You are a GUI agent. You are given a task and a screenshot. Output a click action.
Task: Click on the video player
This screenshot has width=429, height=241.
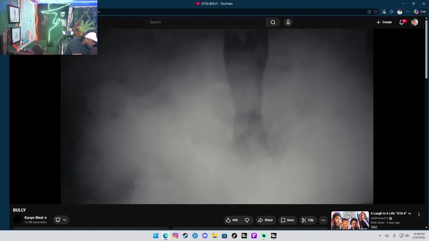tap(217, 116)
